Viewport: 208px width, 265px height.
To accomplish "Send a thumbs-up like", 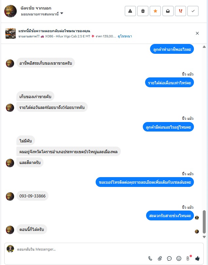I will (x=198, y=258).
